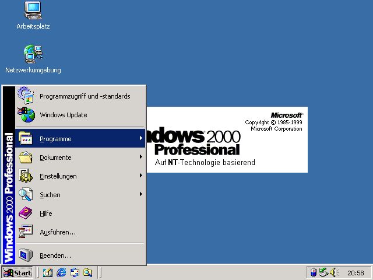Click the taskbar clock showing 20:58
The height and width of the screenshot is (280, 373).
[x=356, y=272]
